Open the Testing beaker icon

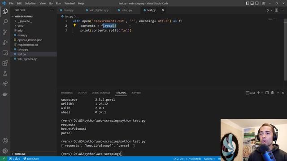coord(5,73)
